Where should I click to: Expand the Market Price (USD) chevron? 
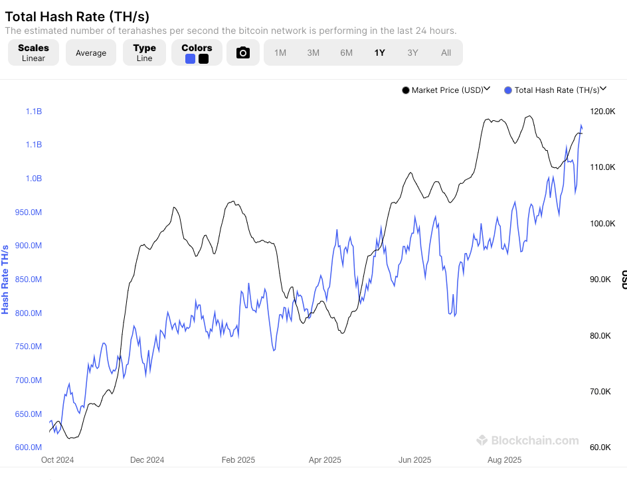point(487,89)
